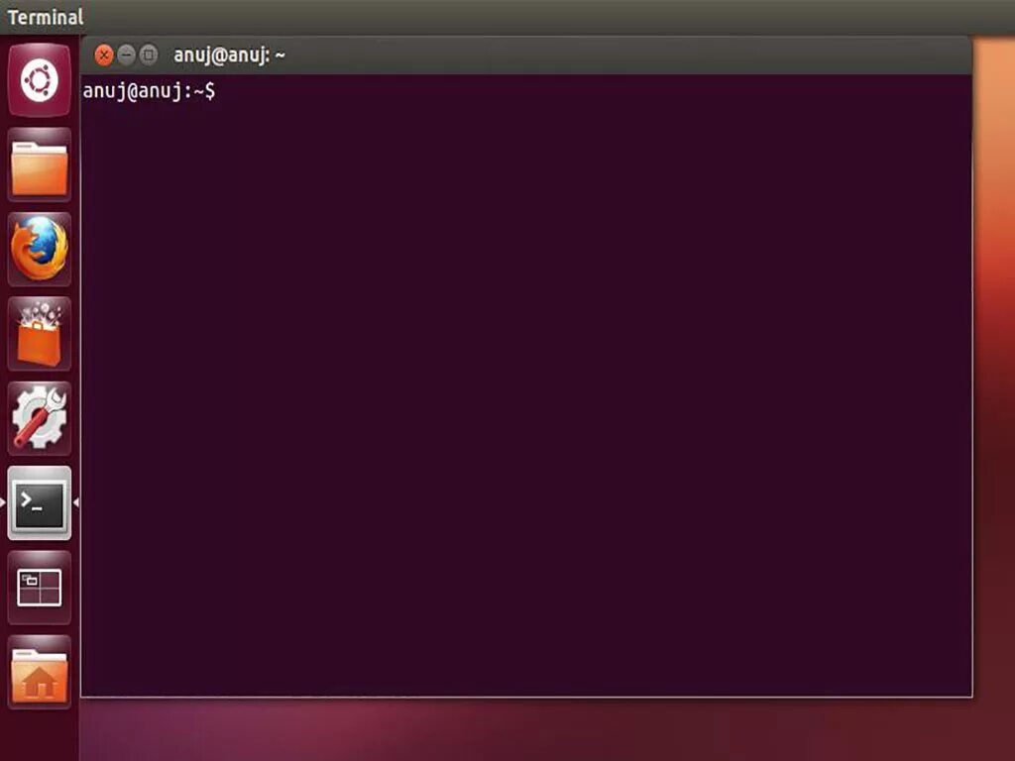Maximize the terminal window

pyautogui.click(x=149, y=55)
